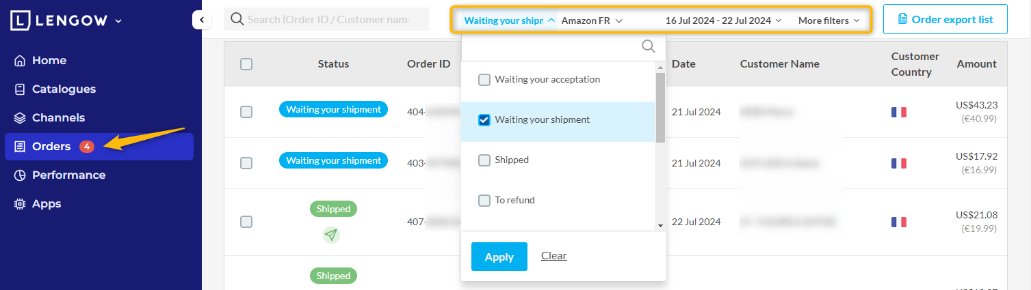This screenshot has width=1031, height=290.
Task: Open the Catalogues section
Action: point(63,89)
